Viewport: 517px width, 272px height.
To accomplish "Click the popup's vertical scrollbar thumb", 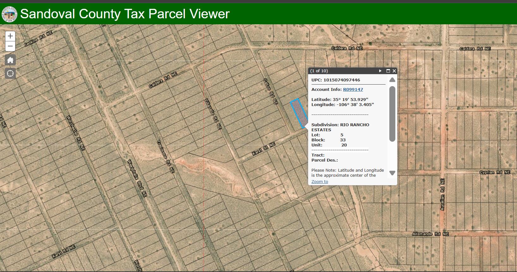I will pyautogui.click(x=392, y=114).
